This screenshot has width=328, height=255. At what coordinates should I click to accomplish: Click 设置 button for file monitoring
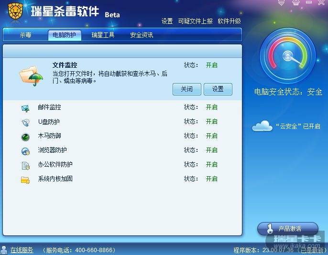(x=218, y=89)
